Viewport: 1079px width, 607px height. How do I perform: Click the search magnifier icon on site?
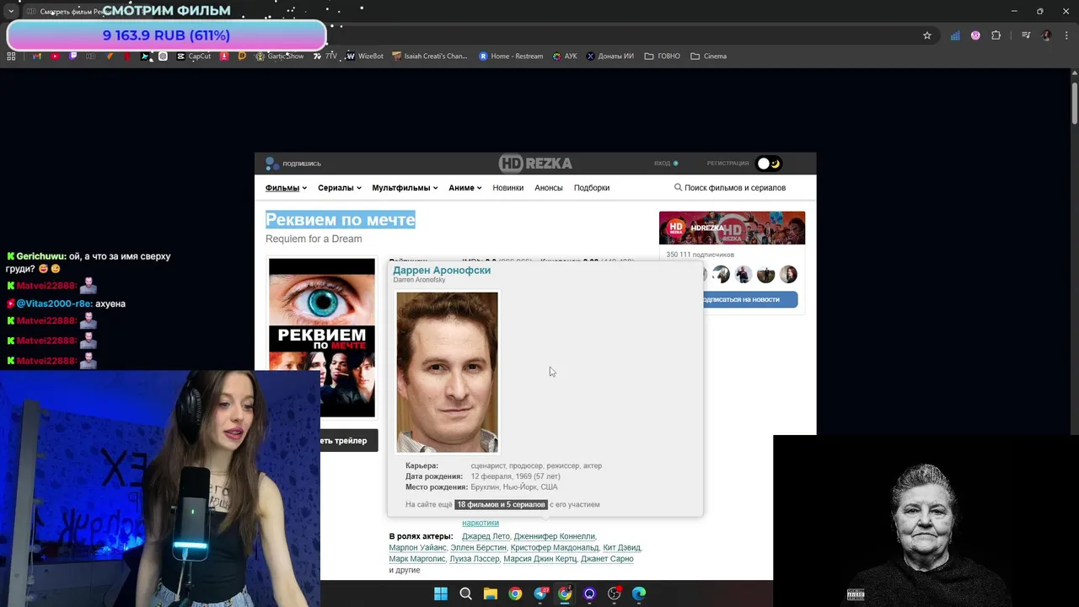coord(678,188)
